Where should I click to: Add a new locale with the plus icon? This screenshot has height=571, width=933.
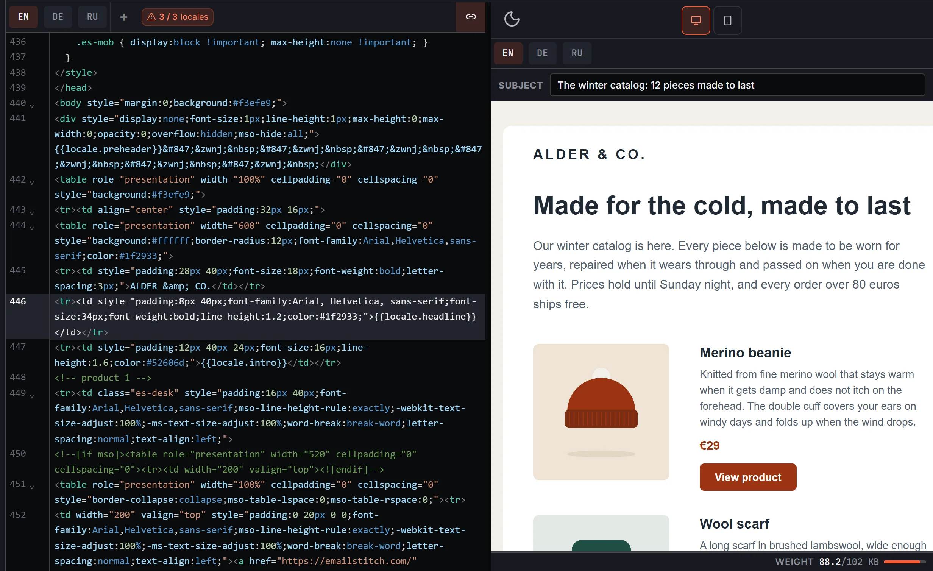pos(123,17)
